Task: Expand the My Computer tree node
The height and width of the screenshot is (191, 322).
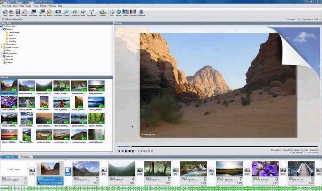Action: tap(2, 53)
